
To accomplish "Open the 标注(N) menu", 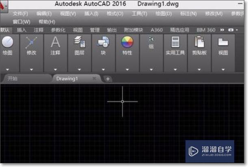I will (x=188, y=14).
